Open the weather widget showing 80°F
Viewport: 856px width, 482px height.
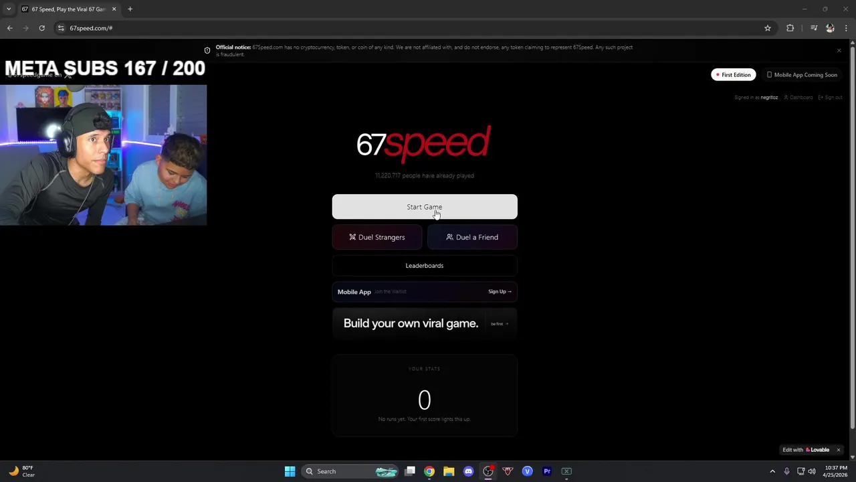21,471
